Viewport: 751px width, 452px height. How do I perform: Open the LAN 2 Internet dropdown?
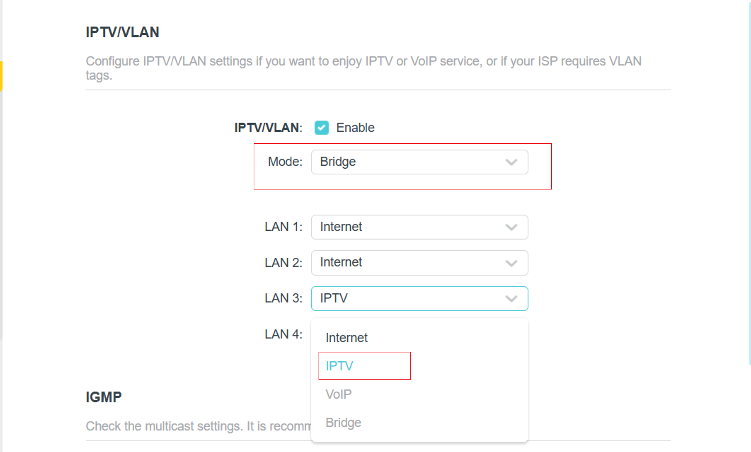[420, 262]
